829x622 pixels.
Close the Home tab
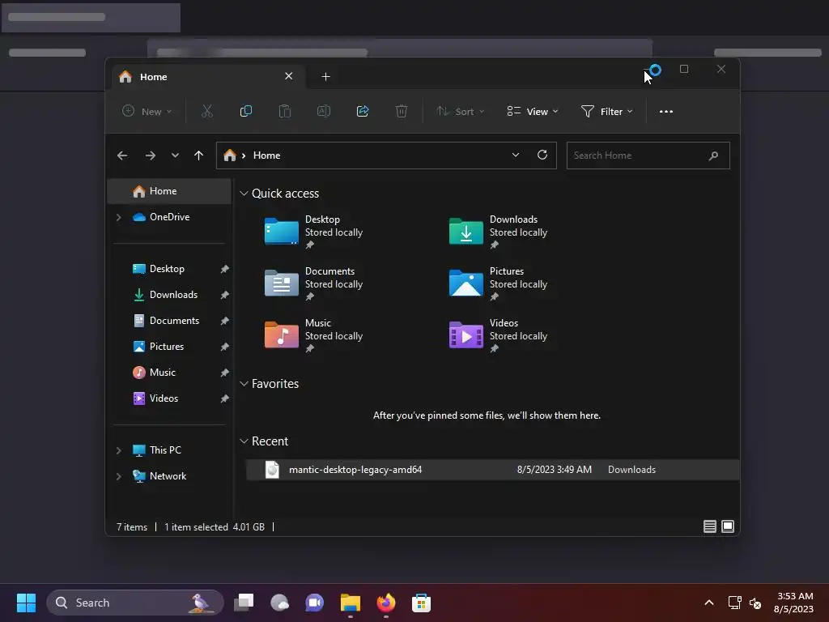[x=289, y=76]
